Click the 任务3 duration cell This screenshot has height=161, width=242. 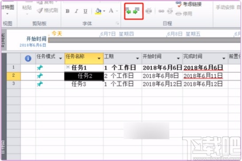pos(122,84)
